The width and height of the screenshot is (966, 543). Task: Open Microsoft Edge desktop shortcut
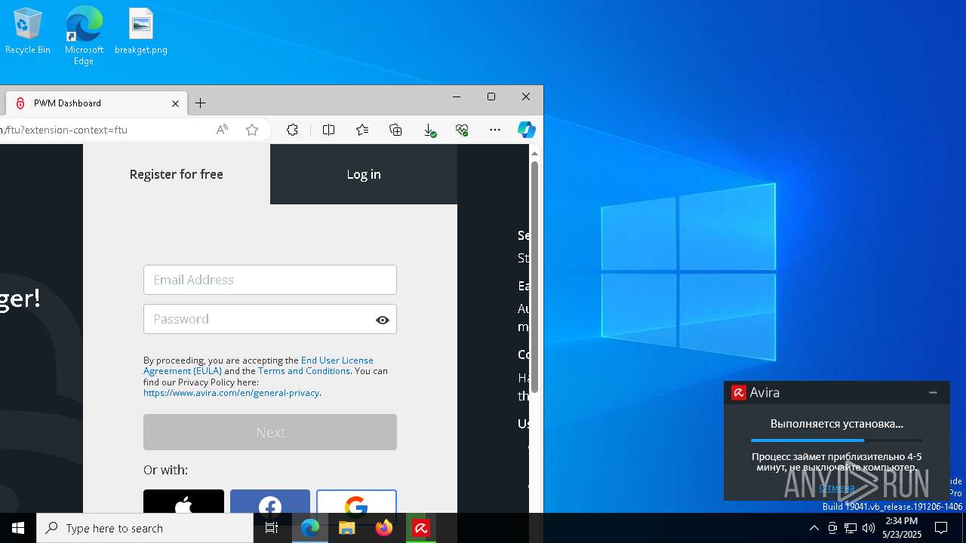(84, 35)
